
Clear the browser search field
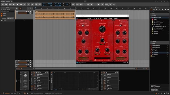click(168, 12)
